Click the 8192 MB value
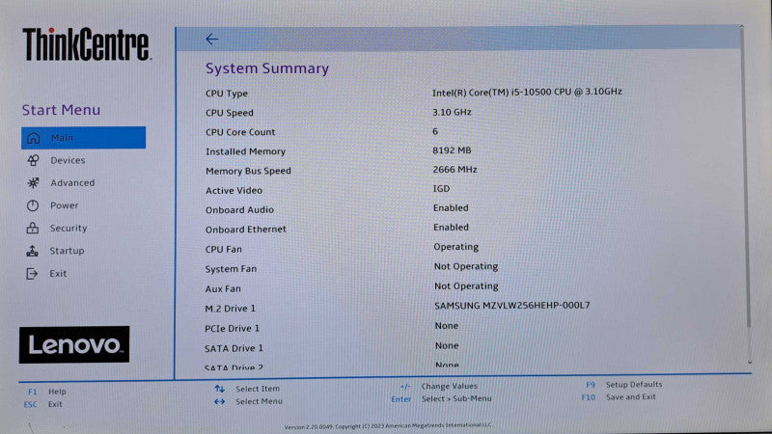 [x=452, y=150]
